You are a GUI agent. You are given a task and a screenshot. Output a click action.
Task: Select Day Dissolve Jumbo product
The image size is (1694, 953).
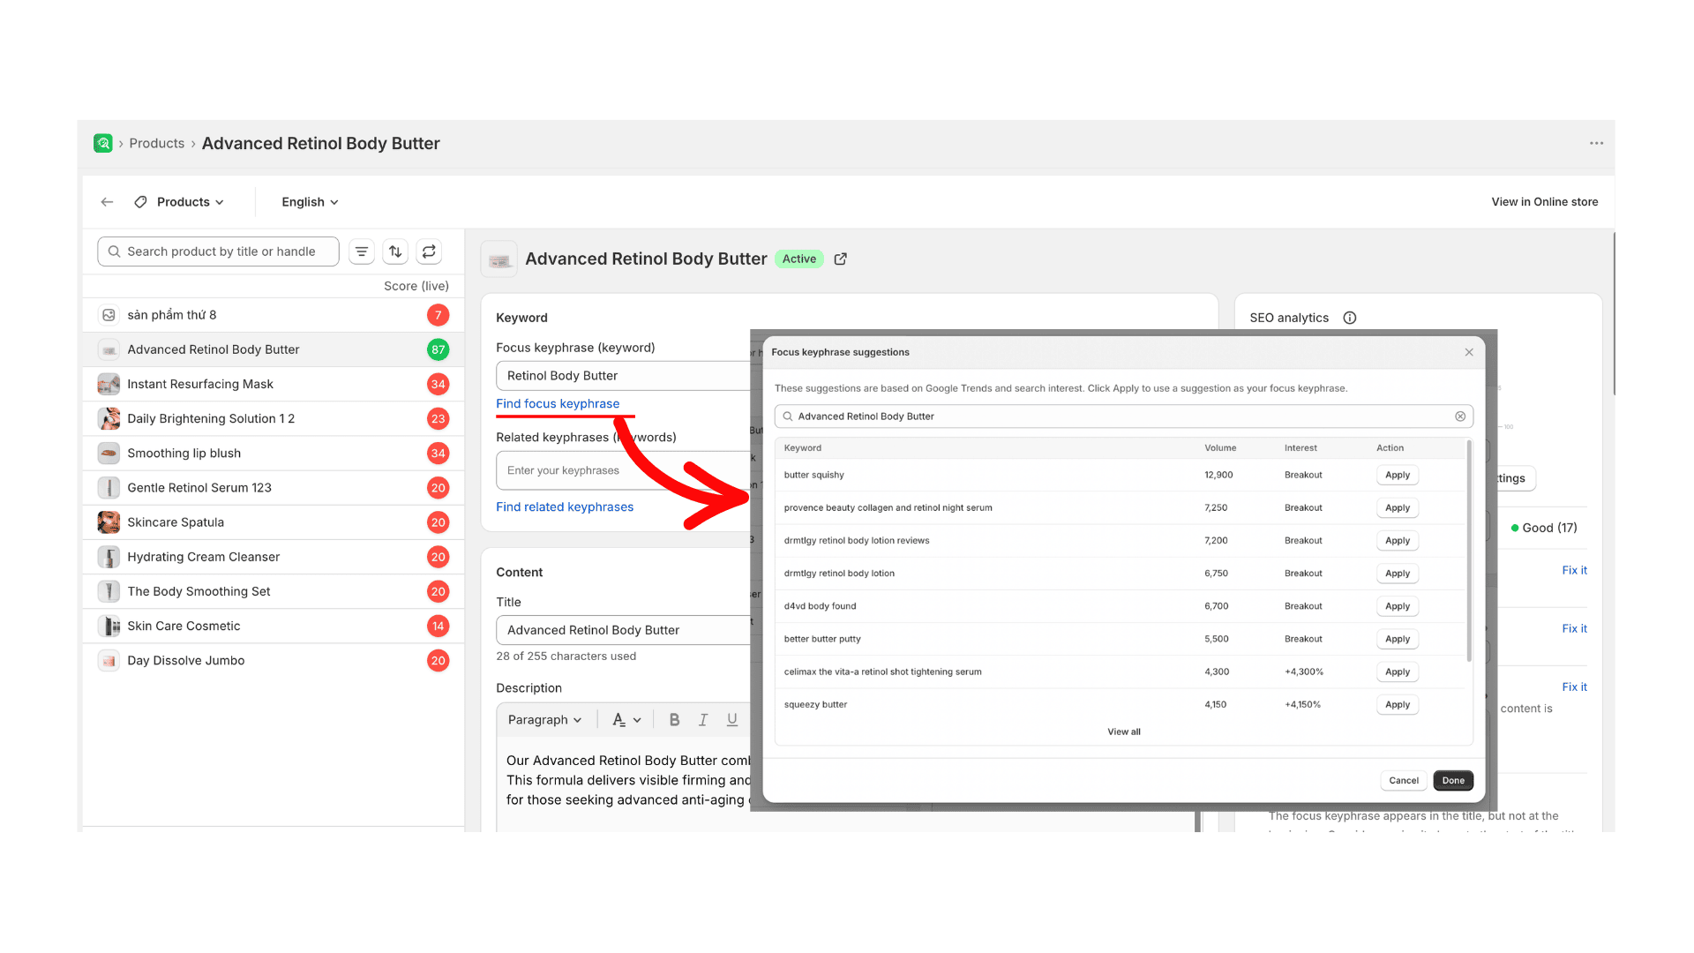coord(274,661)
